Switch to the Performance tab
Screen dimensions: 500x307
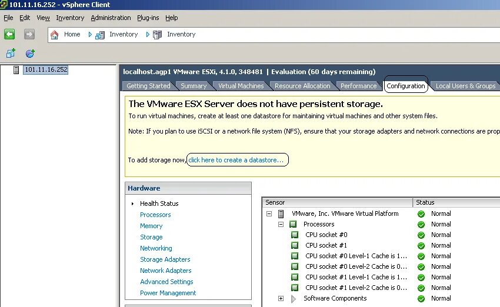click(x=358, y=86)
